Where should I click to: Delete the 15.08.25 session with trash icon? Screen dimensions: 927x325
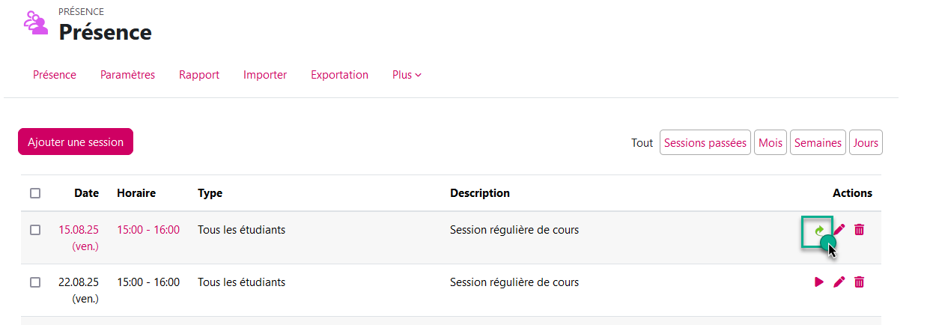[x=859, y=230]
